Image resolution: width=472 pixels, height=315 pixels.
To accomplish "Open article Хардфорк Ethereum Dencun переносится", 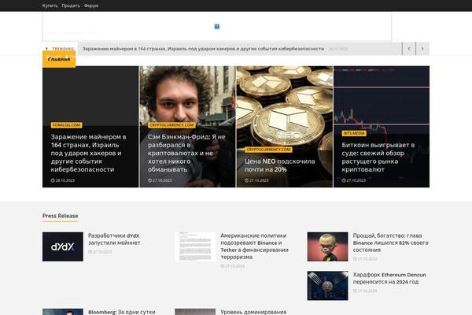I will [x=389, y=278].
